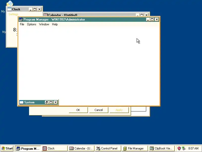202x152 pixels.
Task: Click OK in the background dialog
Action: tap(78, 110)
